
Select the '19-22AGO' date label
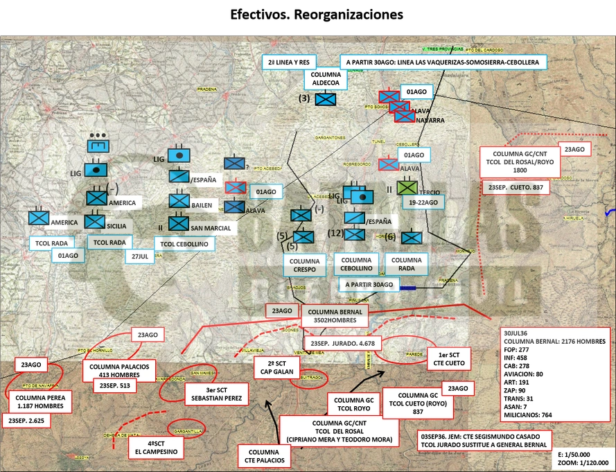click(x=423, y=202)
